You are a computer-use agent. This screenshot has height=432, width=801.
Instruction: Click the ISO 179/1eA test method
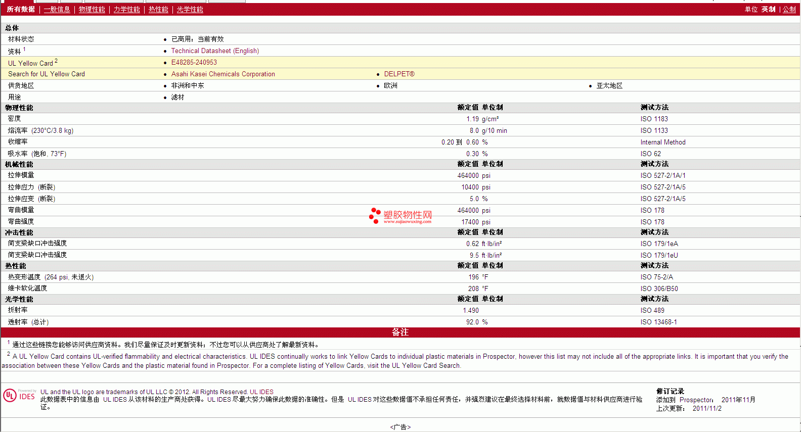659,244
